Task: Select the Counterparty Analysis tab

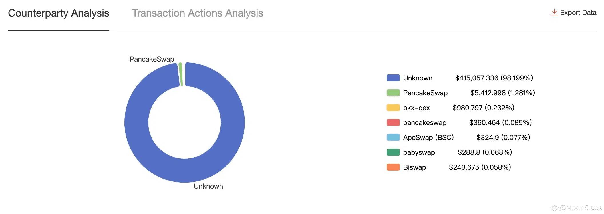Action: pyautogui.click(x=59, y=13)
